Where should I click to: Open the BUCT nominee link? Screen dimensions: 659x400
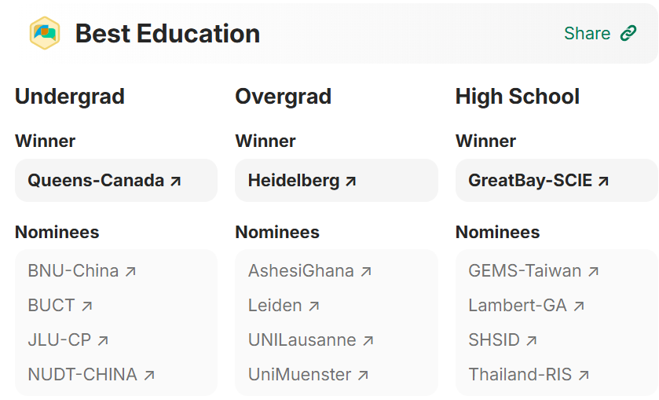pyautogui.click(x=52, y=306)
